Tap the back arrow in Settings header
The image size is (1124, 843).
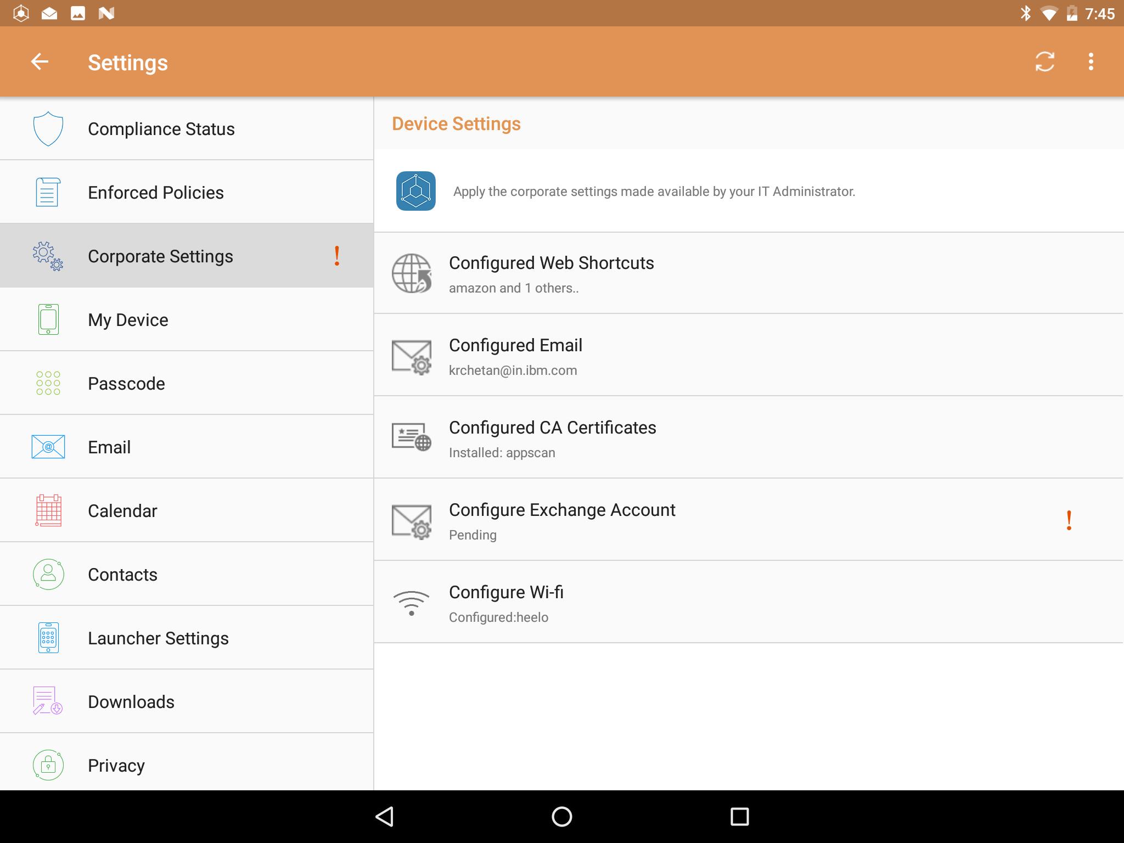pos(40,61)
